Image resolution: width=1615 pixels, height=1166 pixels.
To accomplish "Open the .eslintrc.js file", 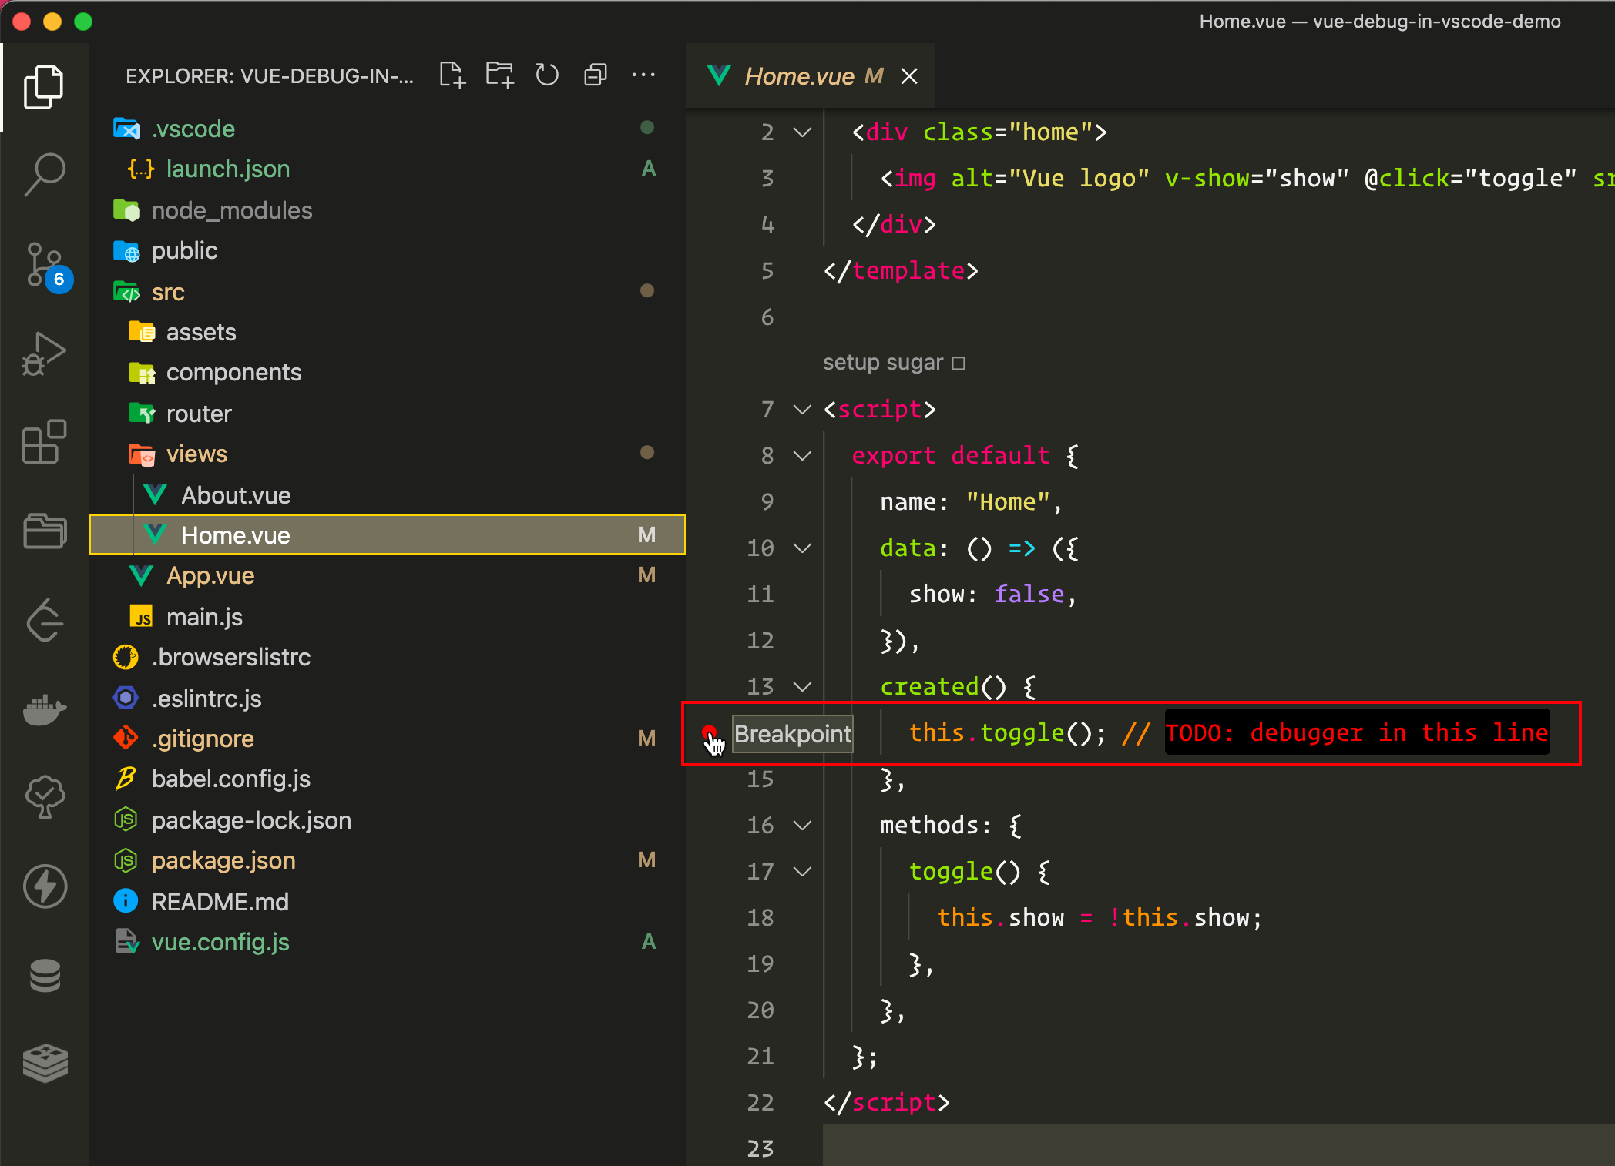I will (x=388, y=699).
